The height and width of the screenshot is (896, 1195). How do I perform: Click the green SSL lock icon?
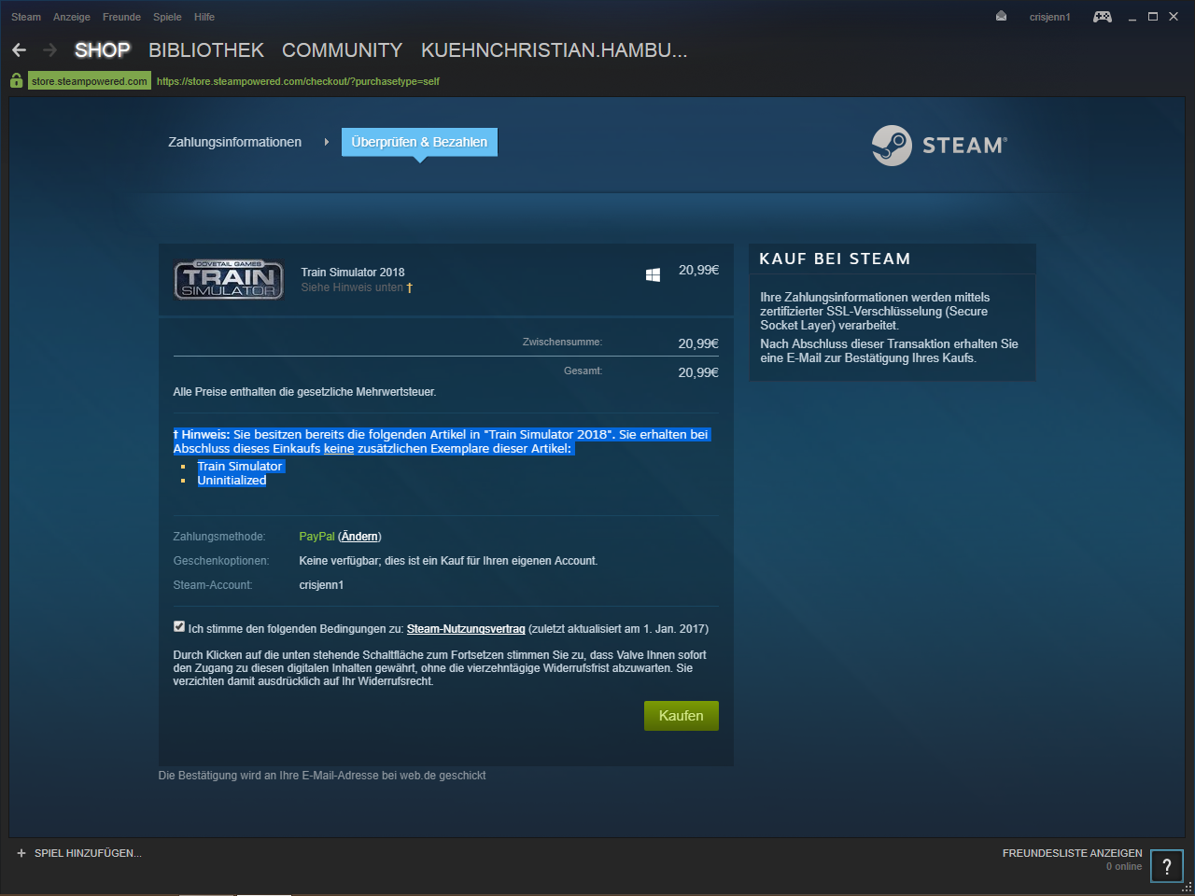[x=17, y=81]
